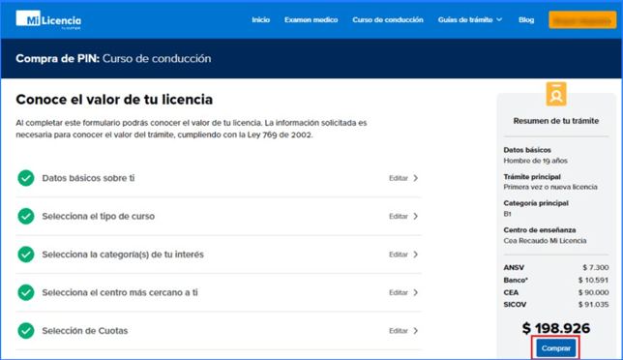Click green check beside Selecciona el centro más cercano
The width and height of the screenshot is (623, 360).
pyautogui.click(x=26, y=292)
